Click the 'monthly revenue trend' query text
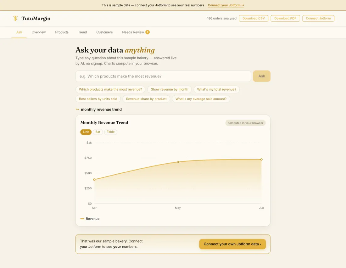 tap(101, 109)
